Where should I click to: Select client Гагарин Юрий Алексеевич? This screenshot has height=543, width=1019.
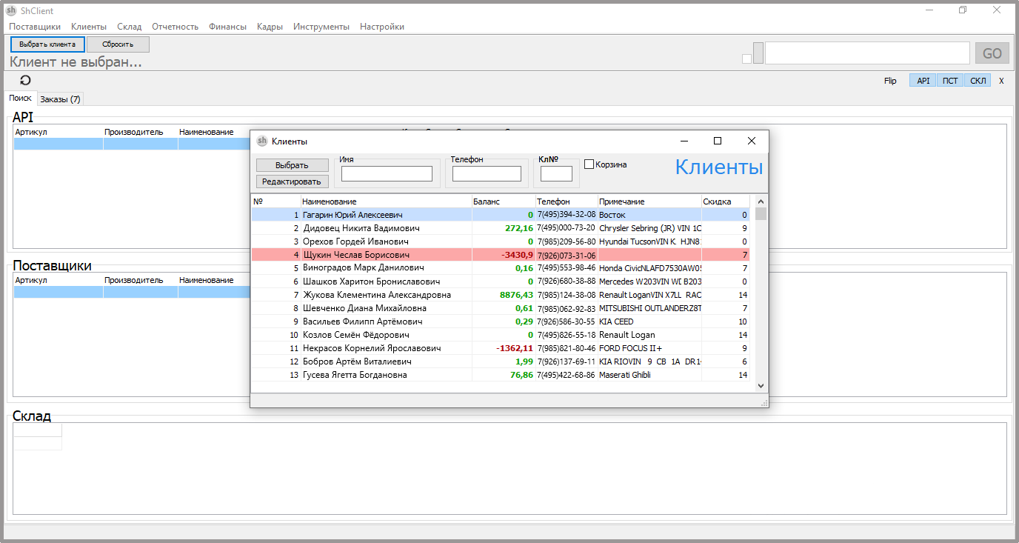coord(501,215)
